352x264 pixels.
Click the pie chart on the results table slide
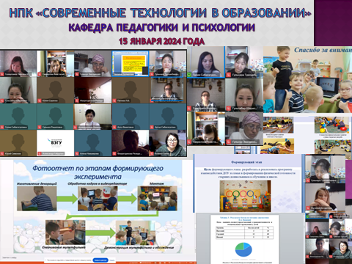click(x=243, y=249)
